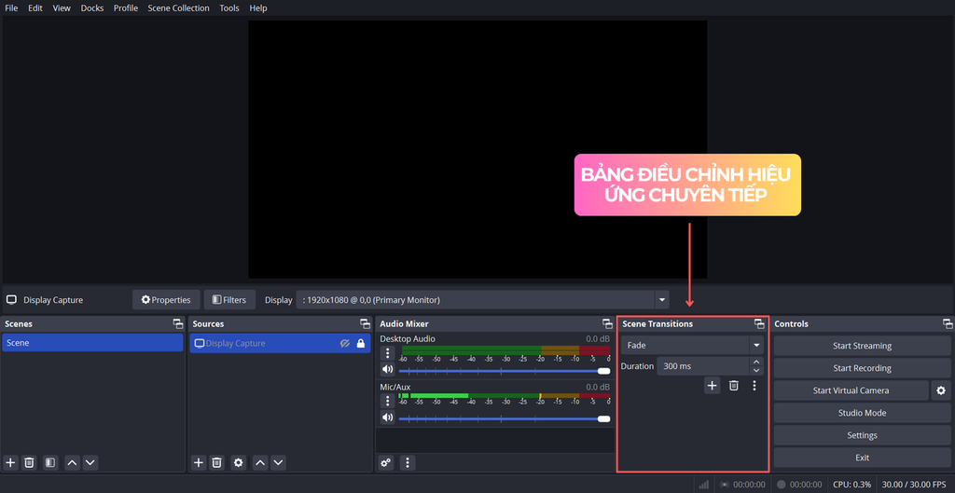Add a new scene with the plus icon

tap(10, 462)
